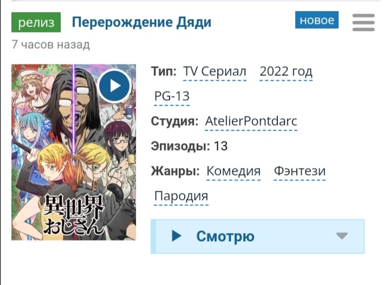Choose the Комедия genre link
This screenshot has width=390, height=285.
[x=233, y=171]
